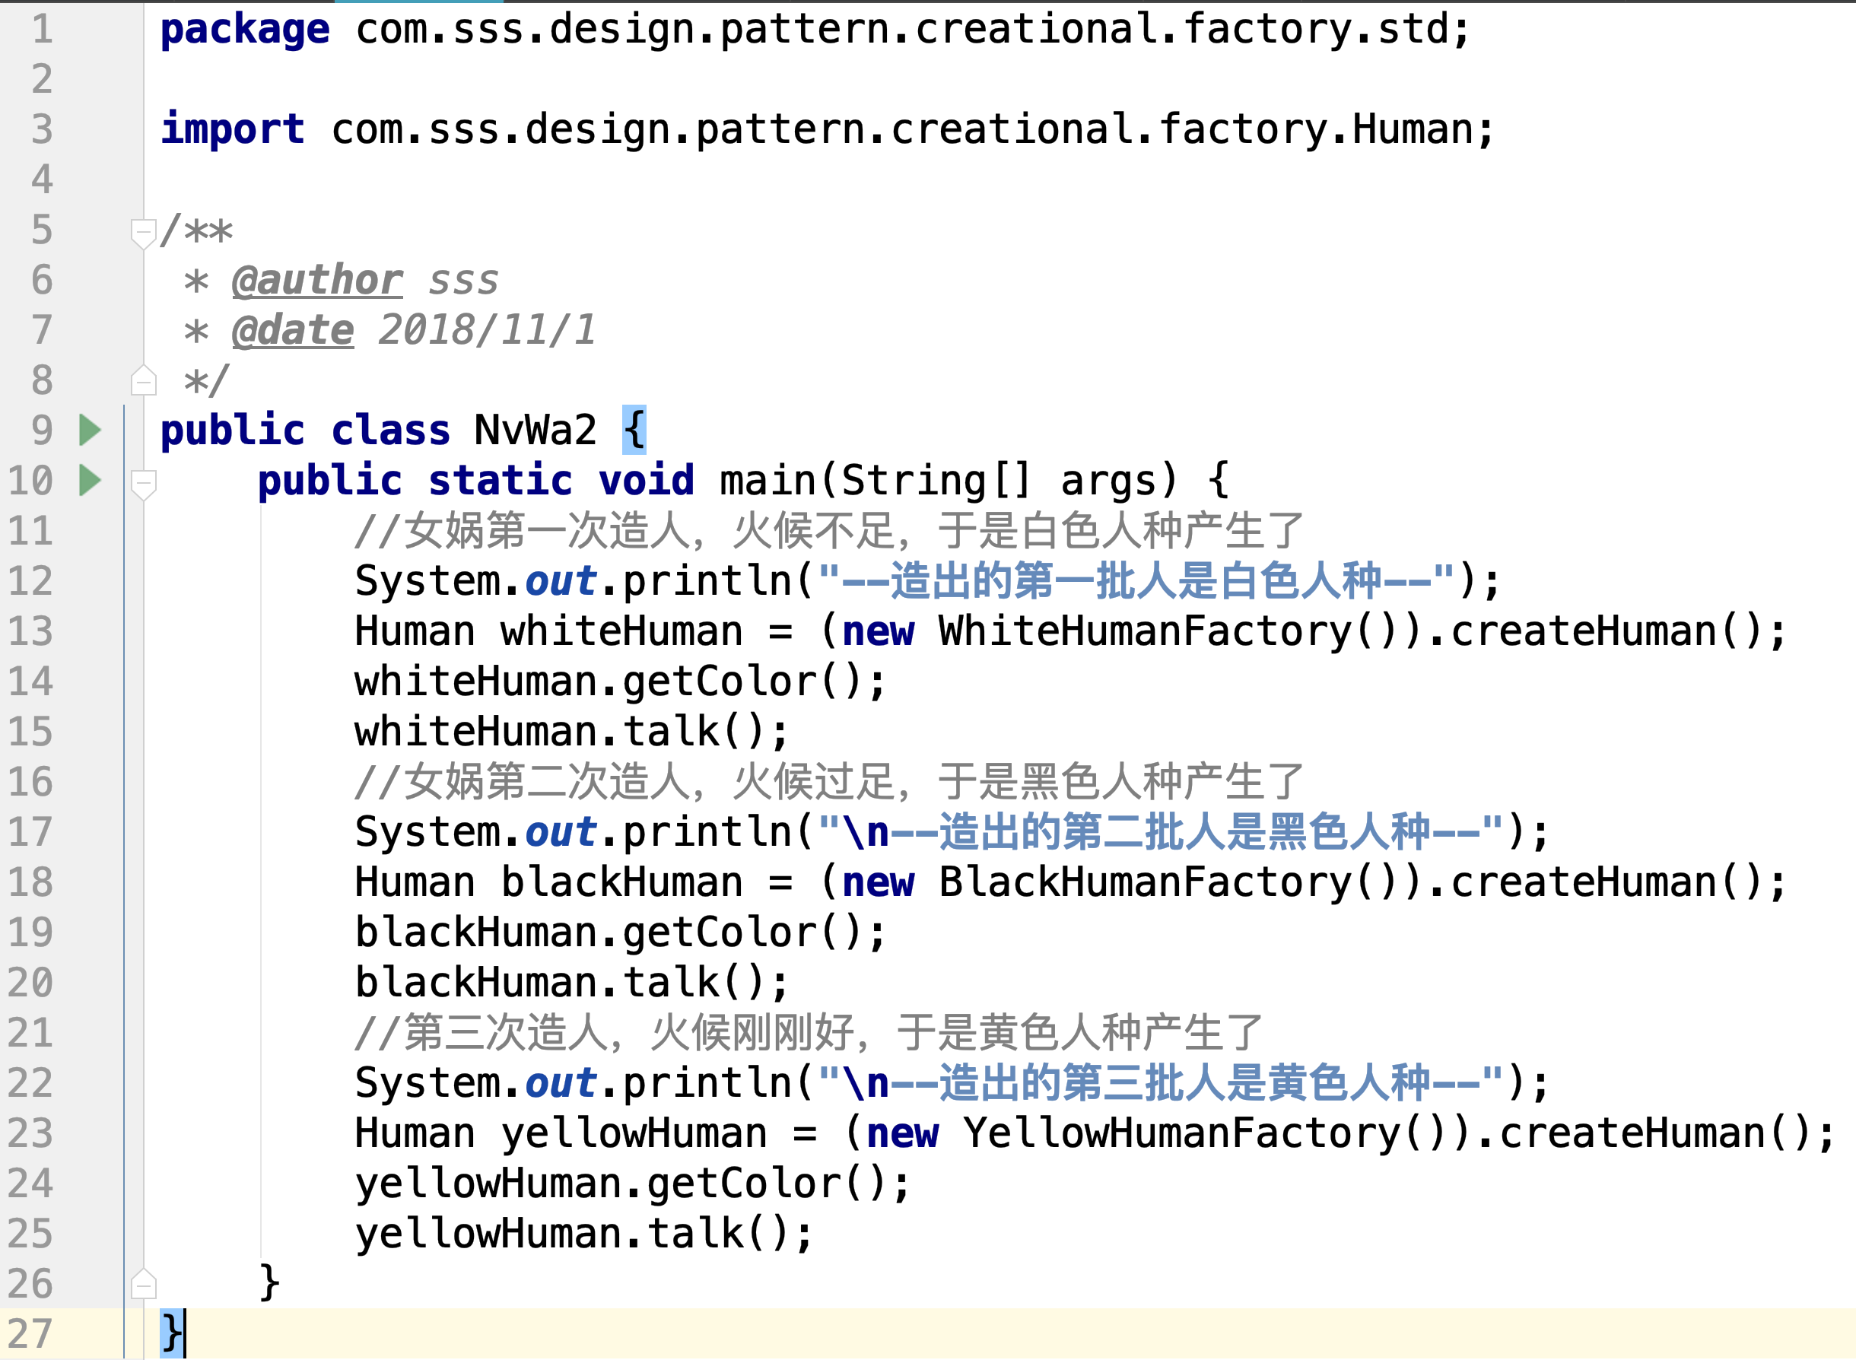Place the cursor on the WhiteHumanFactory class name

[x=1144, y=632]
